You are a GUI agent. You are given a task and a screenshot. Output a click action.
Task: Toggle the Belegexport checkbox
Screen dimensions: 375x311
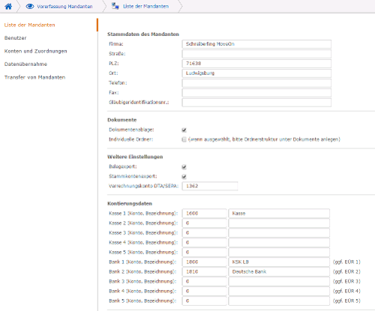tap(184, 167)
